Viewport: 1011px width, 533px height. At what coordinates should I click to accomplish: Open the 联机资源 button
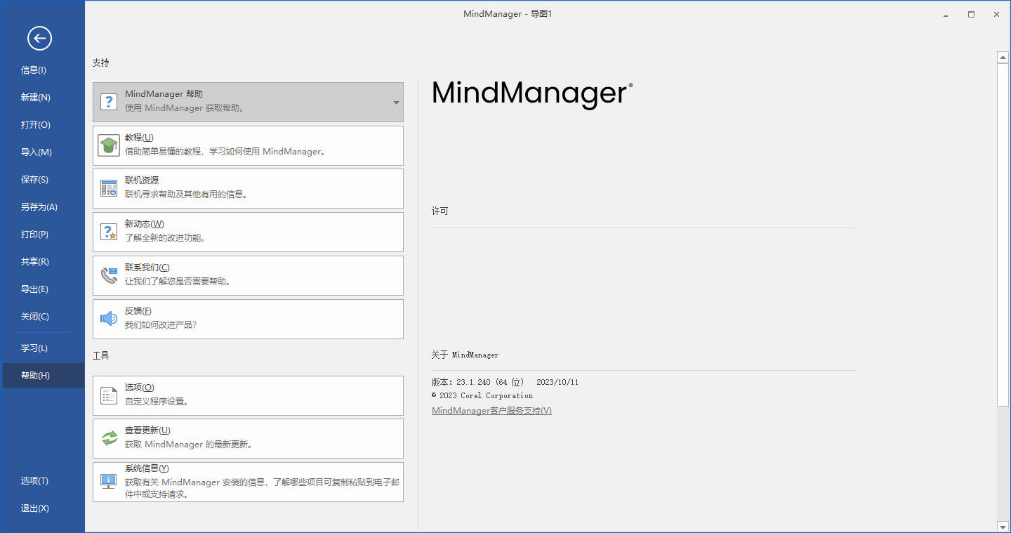click(x=248, y=188)
